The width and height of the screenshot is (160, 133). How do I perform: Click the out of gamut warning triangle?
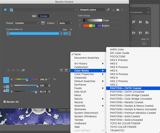5,90
